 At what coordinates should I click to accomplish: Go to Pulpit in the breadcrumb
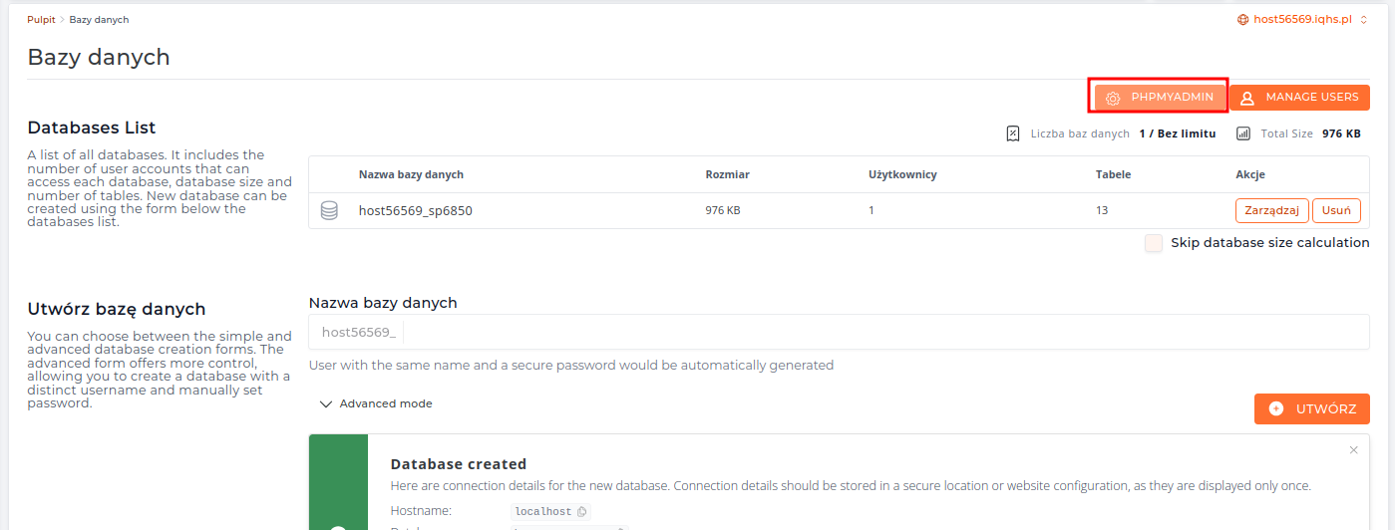41,19
